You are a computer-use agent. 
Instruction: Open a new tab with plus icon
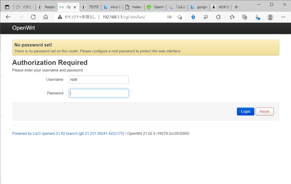click(x=236, y=7)
